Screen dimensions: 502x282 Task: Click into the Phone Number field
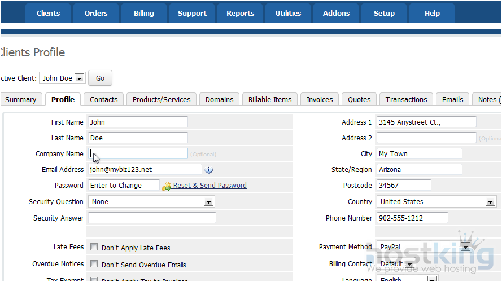tap(412, 218)
